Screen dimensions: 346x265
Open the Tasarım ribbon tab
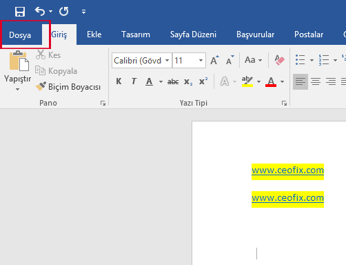(x=136, y=35)
